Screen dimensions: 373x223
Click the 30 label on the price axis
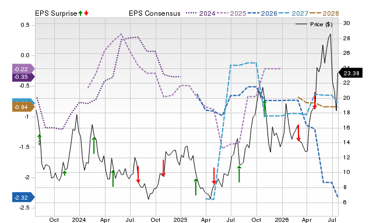[x=347, y=23]
